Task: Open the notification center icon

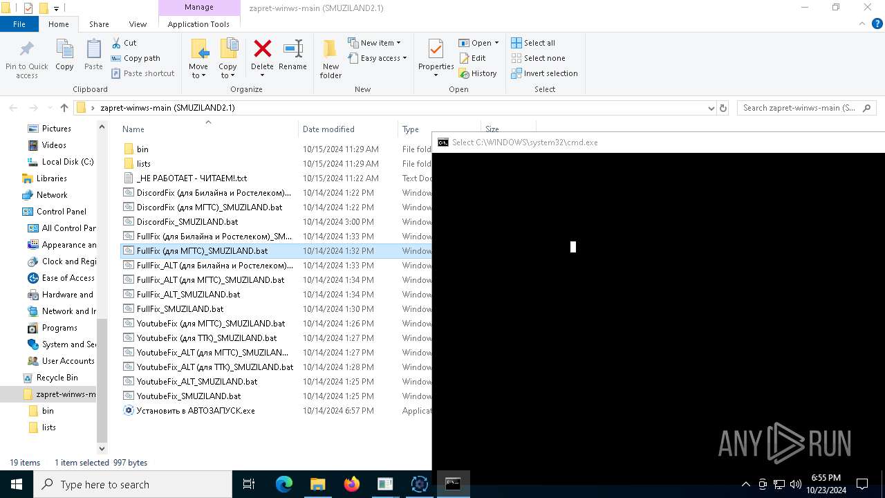Action: click(x=862, y=484)
